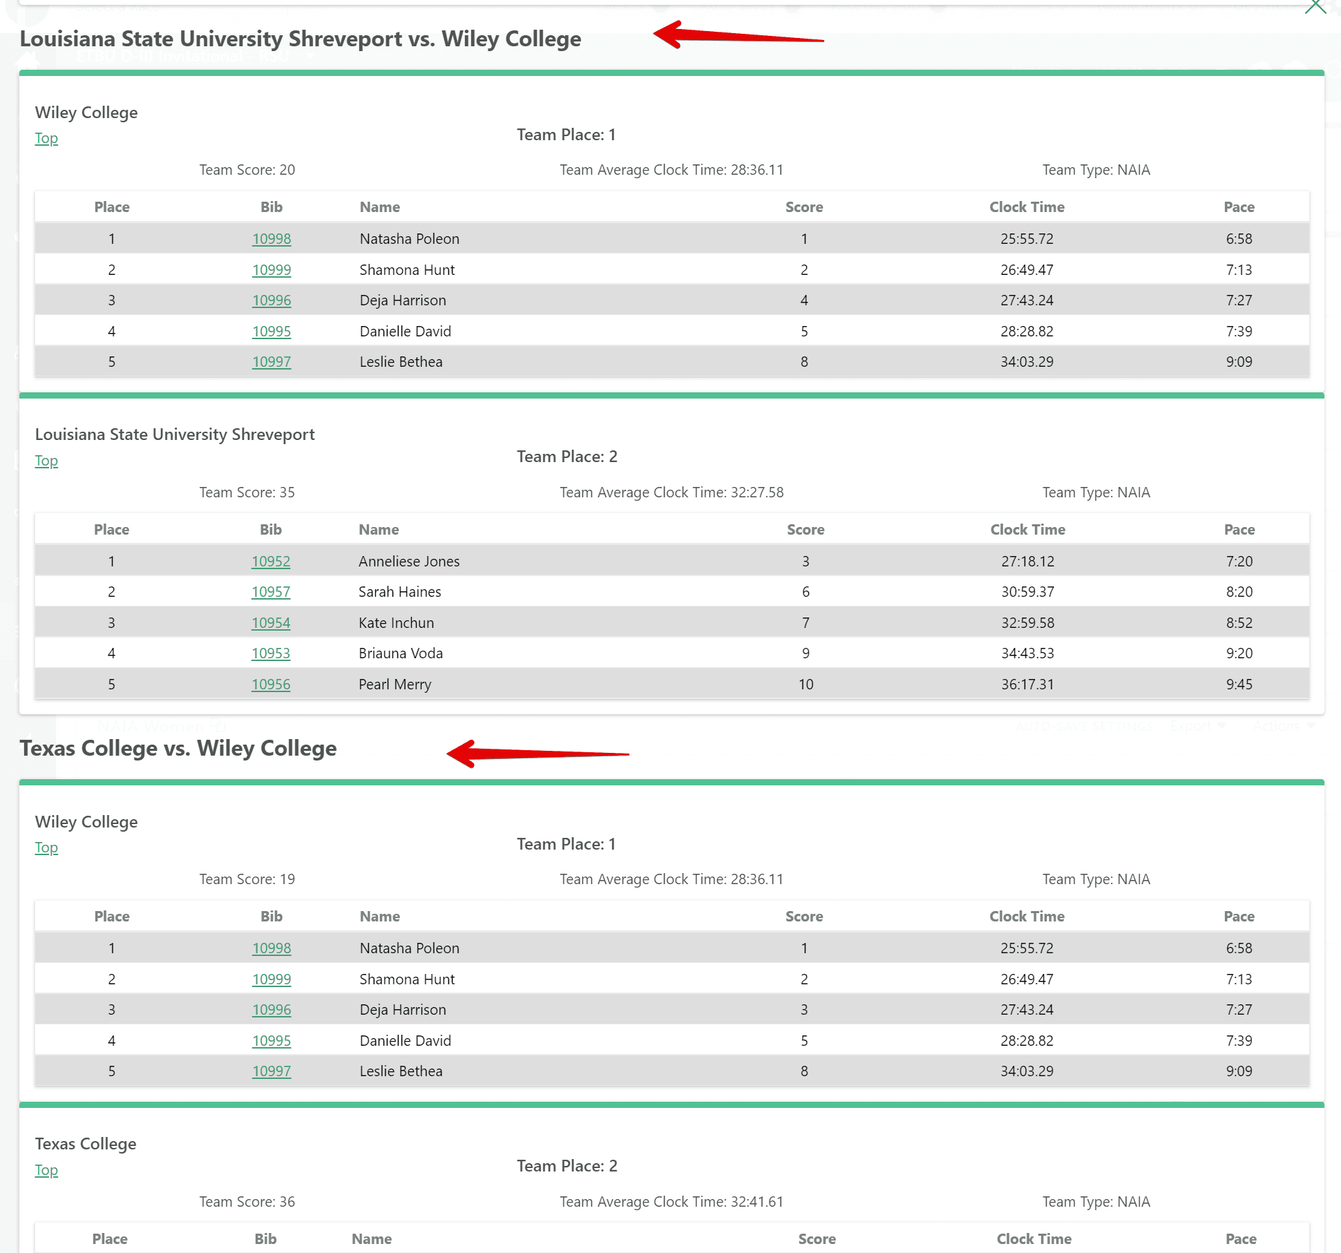Viewport: 1341px width, 1253px height.
Task: Open bib 10957 for Sarah Haines
Action: pos(271,592)
